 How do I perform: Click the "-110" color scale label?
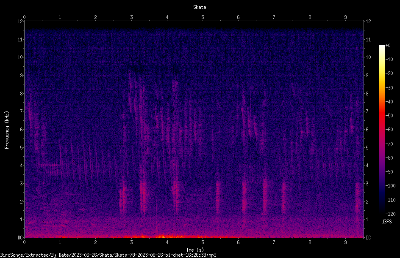pos(390,200)
